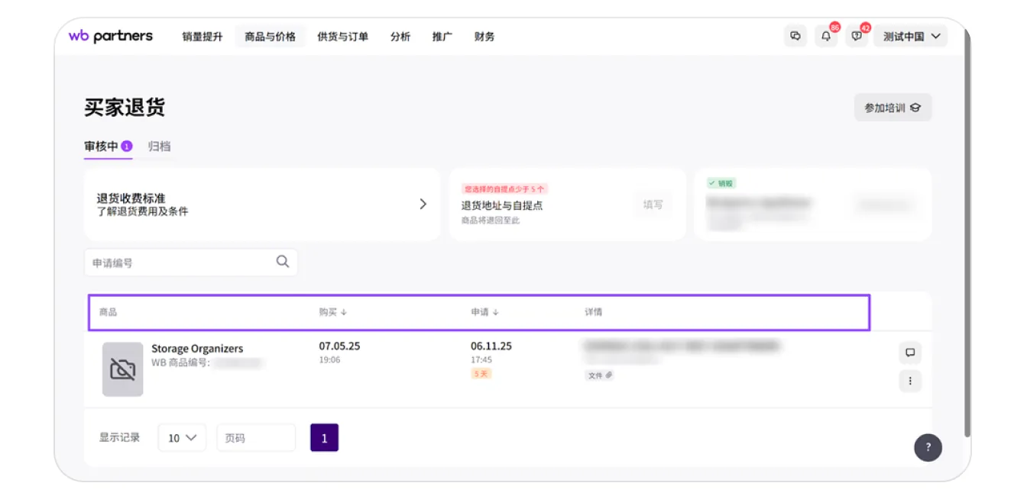
Task: Open the 文件 attachment tag
Action: click(600, 375)
